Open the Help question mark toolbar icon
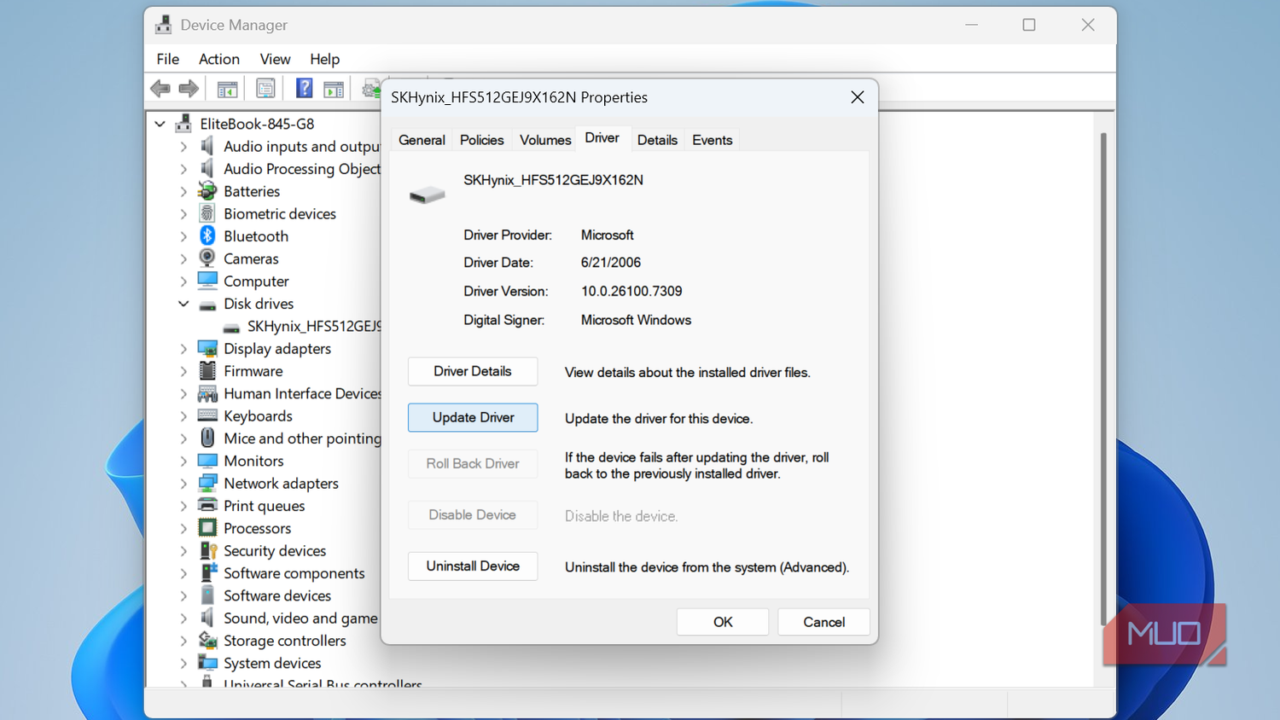Viewport: 1280px width, 720px height. tap(304, 88)
